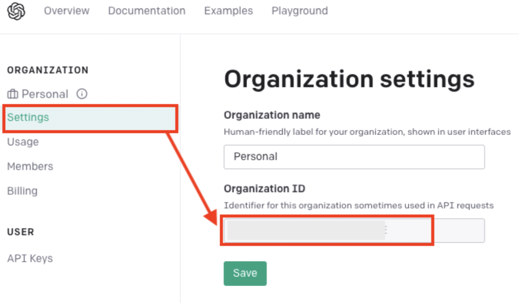Viewport: 519px width, 303px height.
Task: Open the Usage page
Action: tap(23, 142)
